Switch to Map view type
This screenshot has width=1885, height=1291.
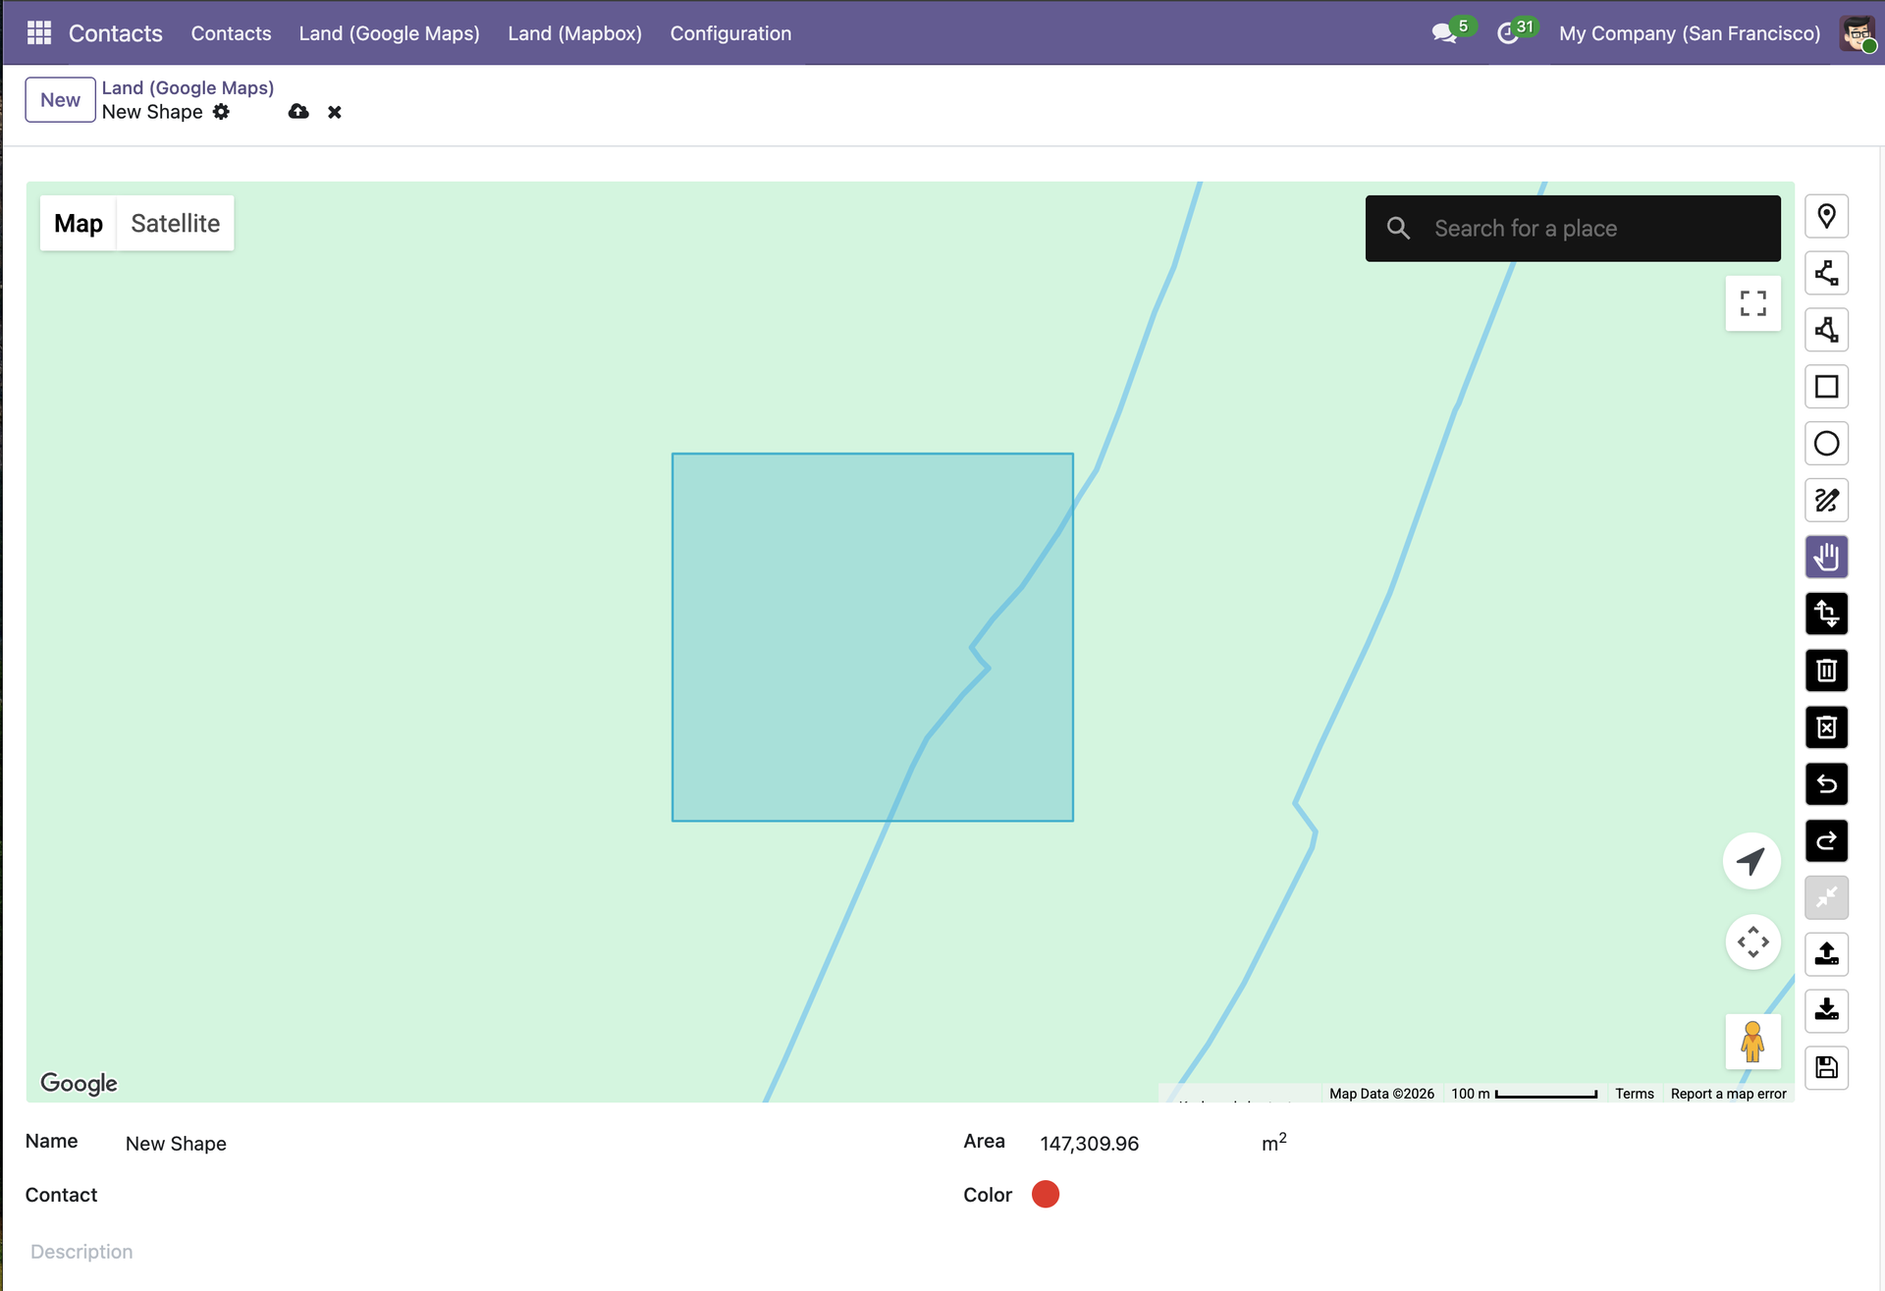coord(79,224)
